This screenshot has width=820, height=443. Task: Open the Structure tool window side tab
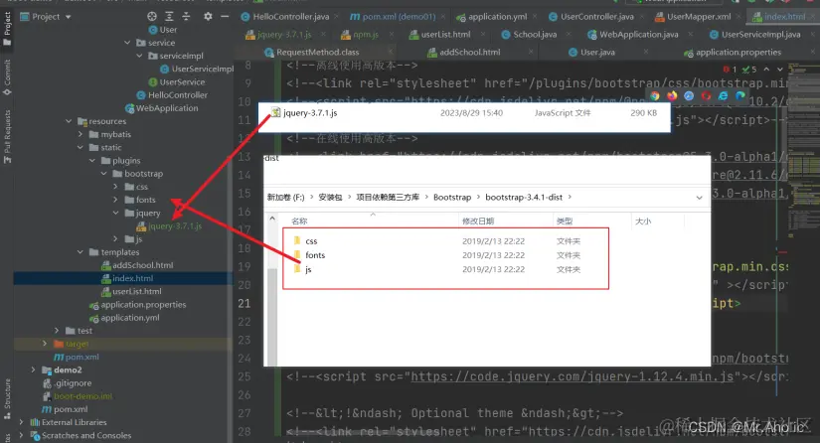coord(7,398)
